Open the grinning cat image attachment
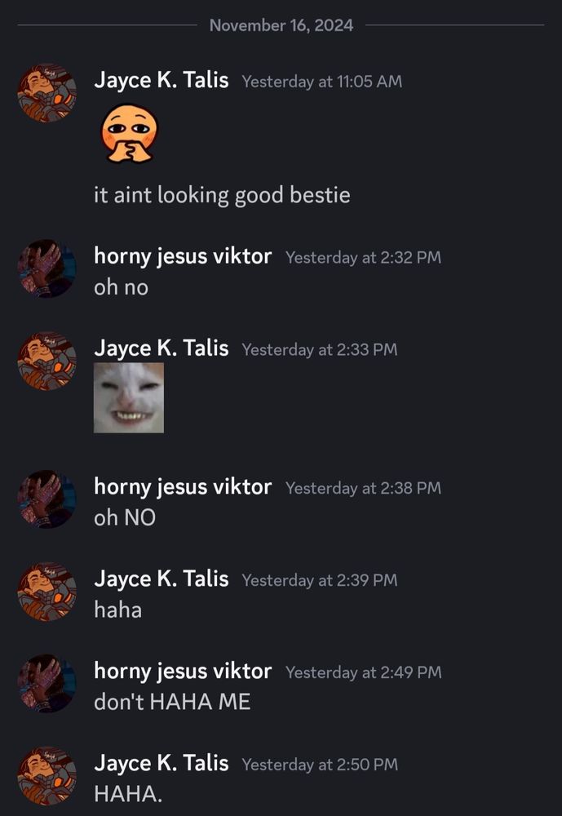 pyautogui.click(x=129, y=397)
